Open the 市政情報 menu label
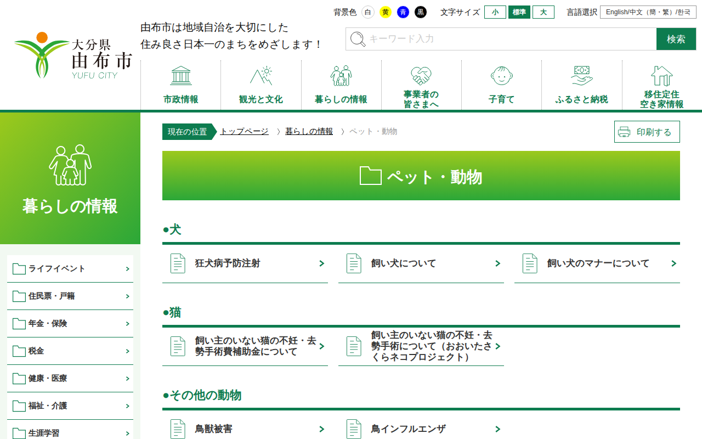The image size is (702, 439). 181,99
